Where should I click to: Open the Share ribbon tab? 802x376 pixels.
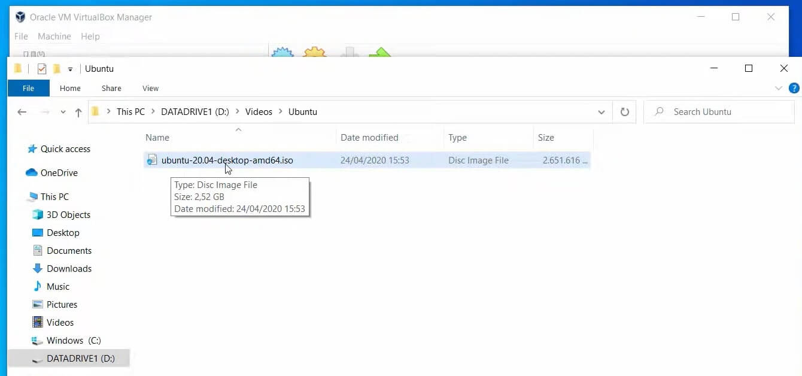click(111, 88)
